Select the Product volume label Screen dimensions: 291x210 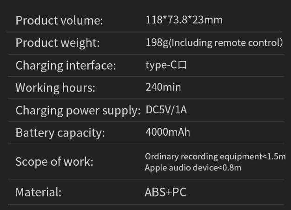coord(60,20)
